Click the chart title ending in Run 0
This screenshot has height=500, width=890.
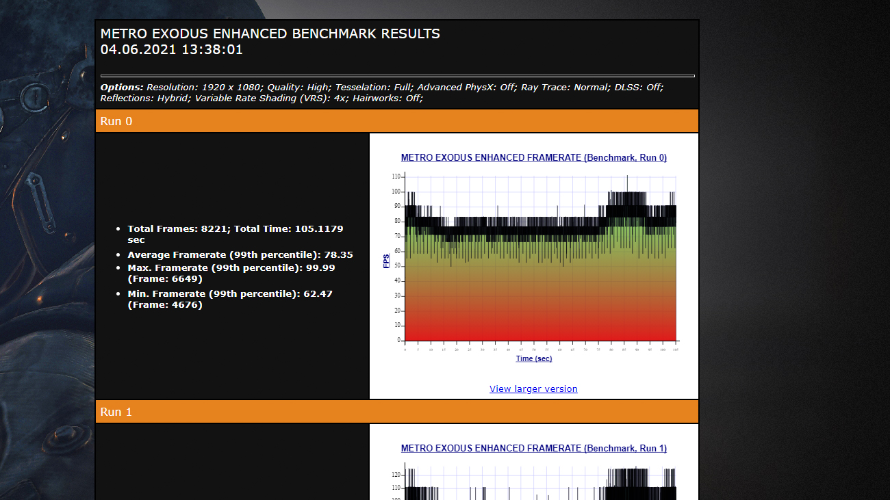point(534,158)
